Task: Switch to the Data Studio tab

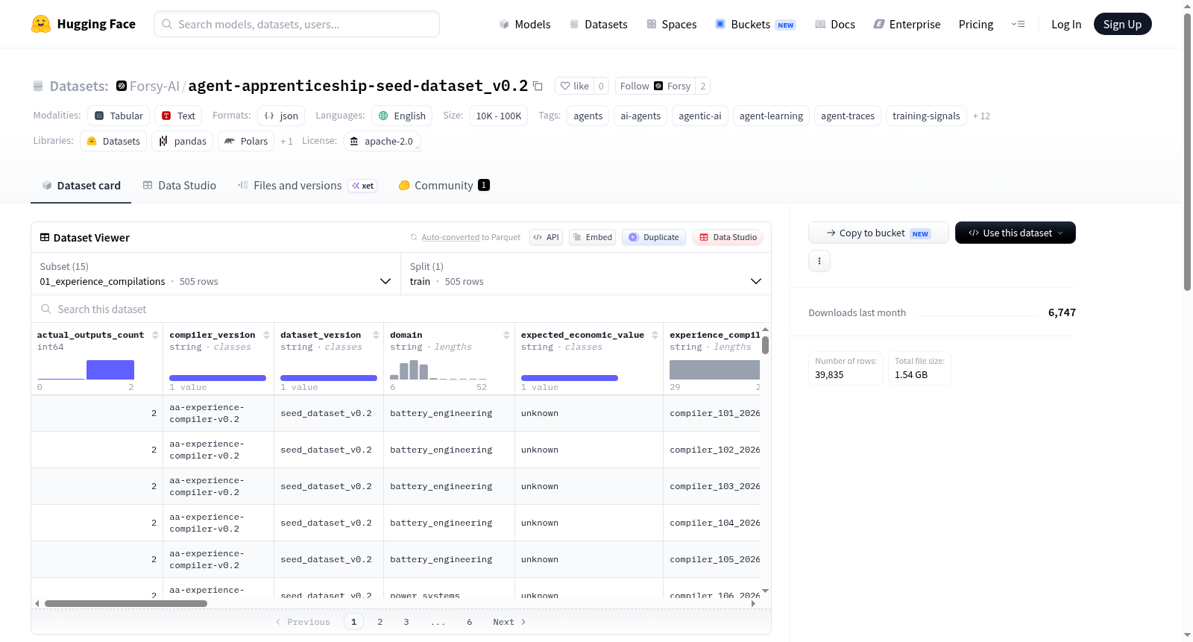Action: tap(180, 186)
